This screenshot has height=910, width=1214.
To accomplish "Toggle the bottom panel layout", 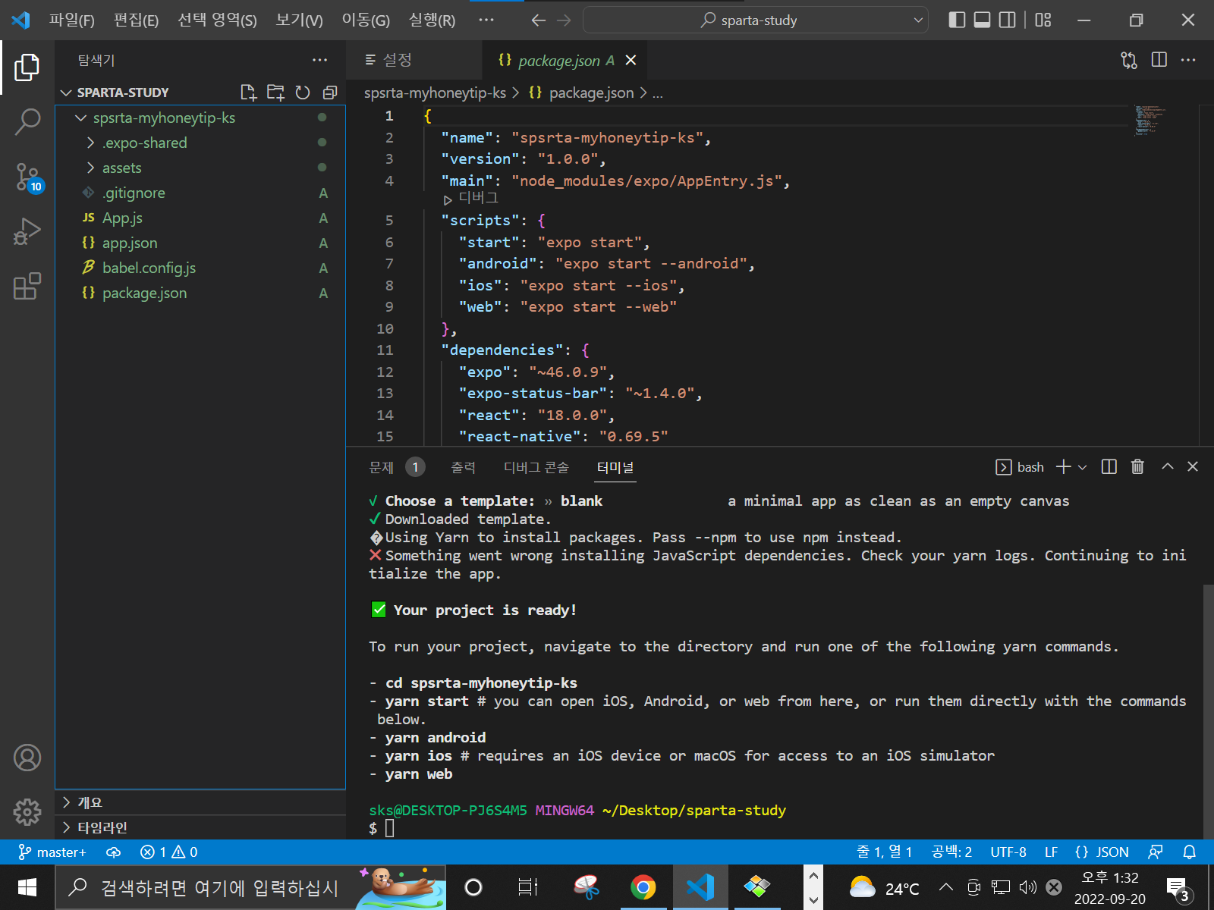I will tap(983, 20).
